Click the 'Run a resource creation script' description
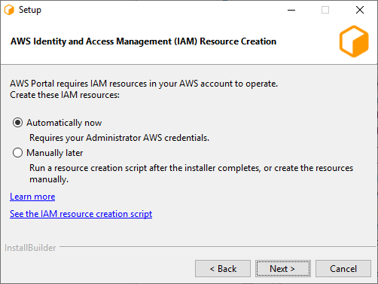The width and height of the screenshot is (378, 284). (191, 173)
